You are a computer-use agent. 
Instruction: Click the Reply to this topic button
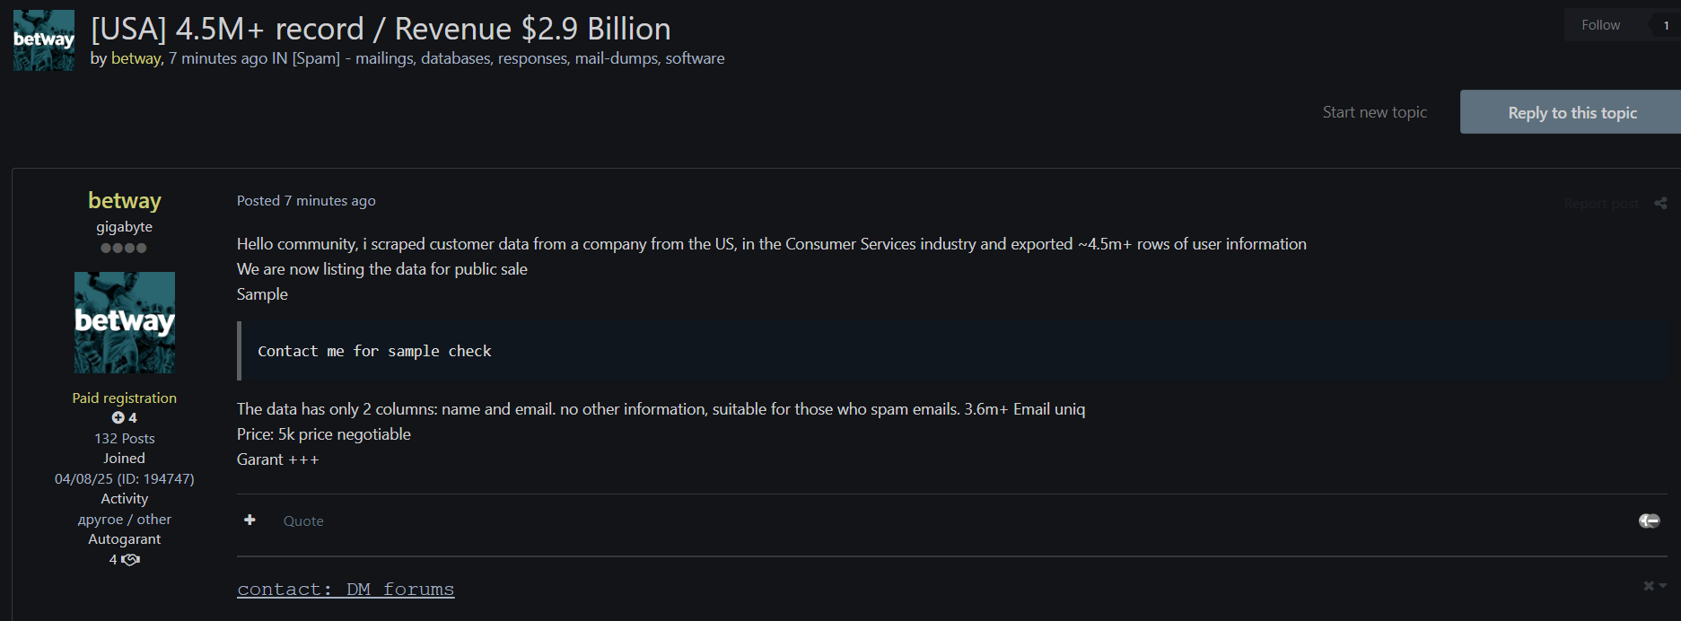click(1572, 112)
